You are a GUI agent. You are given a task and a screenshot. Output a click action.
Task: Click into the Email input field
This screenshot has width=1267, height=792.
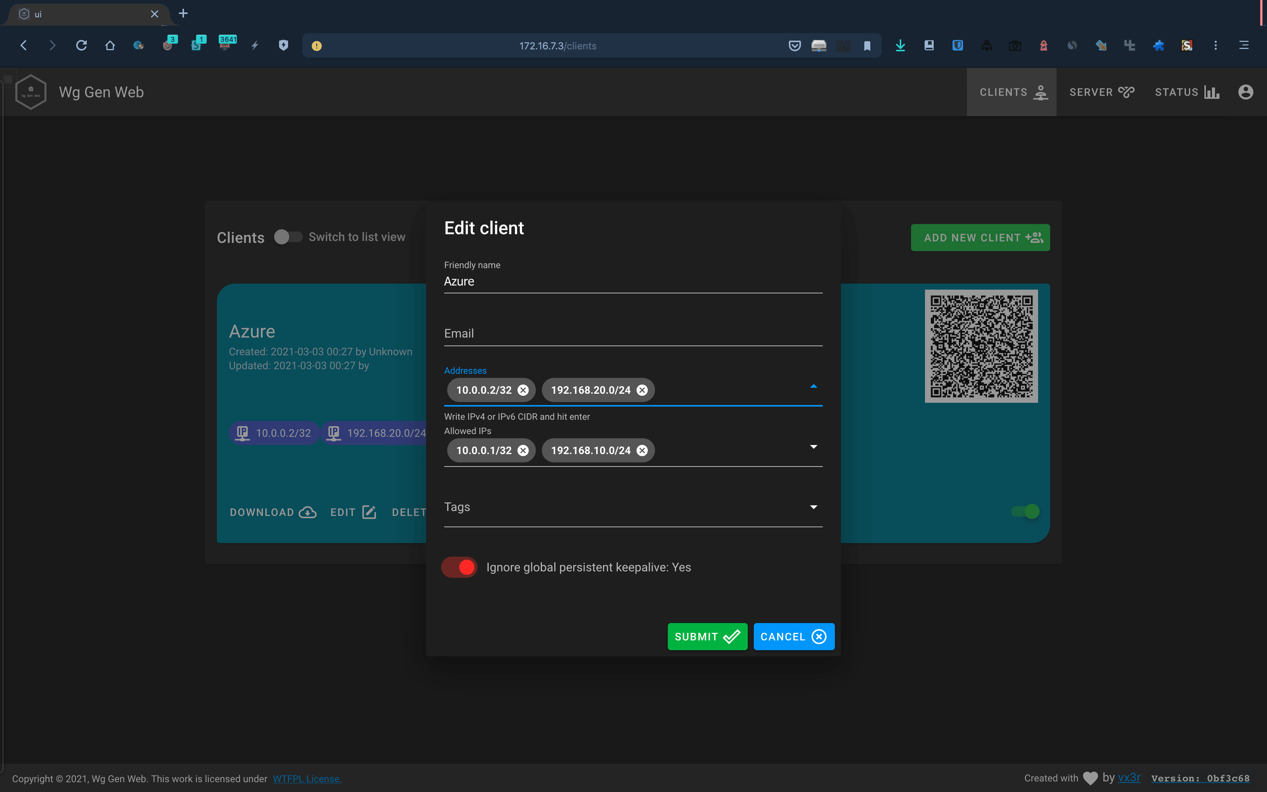pyautogui.click(x=632, y=334)
